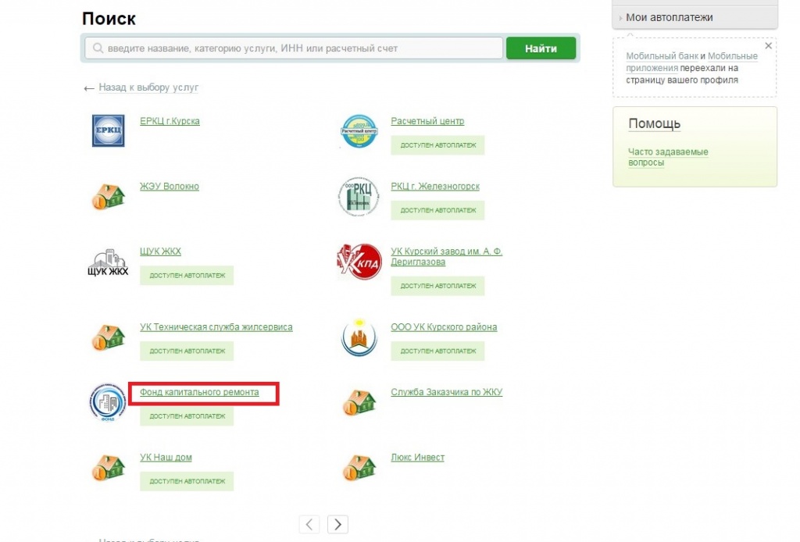Screen dimensions: 800x542
Task: Click the Фонд капитального ремонта logo
Action: 108,402
